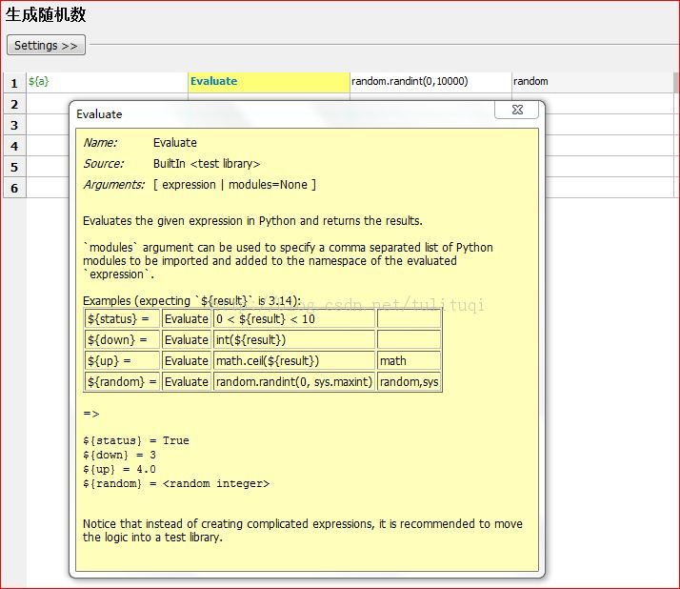
Task: Click the int(${result}) example cell
Action: [293, 340]
